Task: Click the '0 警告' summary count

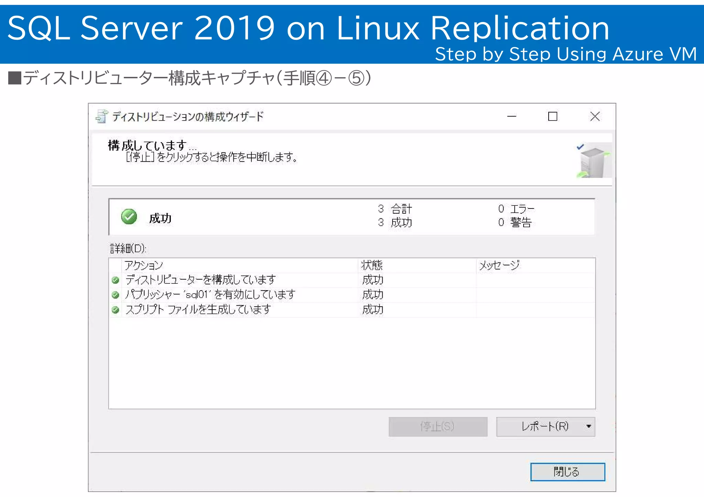Action: 515,223
